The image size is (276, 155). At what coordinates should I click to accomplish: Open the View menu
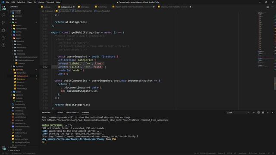(29, 2)
